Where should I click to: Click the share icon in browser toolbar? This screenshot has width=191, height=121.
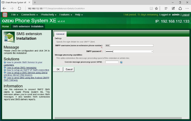tap(180, 8)
